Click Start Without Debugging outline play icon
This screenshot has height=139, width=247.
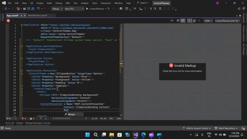click(x=109, y=9)
